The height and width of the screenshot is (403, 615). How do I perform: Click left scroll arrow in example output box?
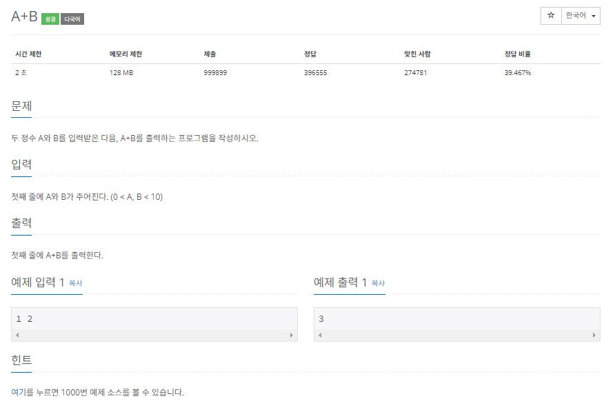(x=320, y=335)
